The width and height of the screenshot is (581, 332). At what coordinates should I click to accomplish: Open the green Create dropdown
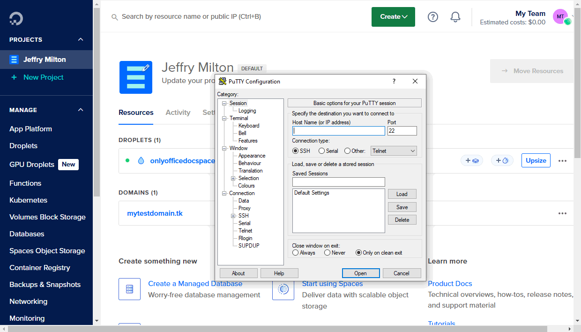(393, 17)
